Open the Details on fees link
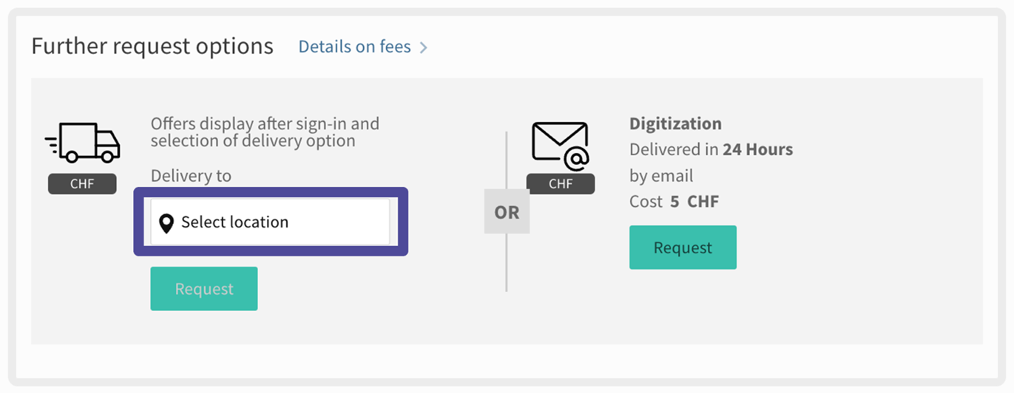1014x393 pixels. [x=354, y=47]
